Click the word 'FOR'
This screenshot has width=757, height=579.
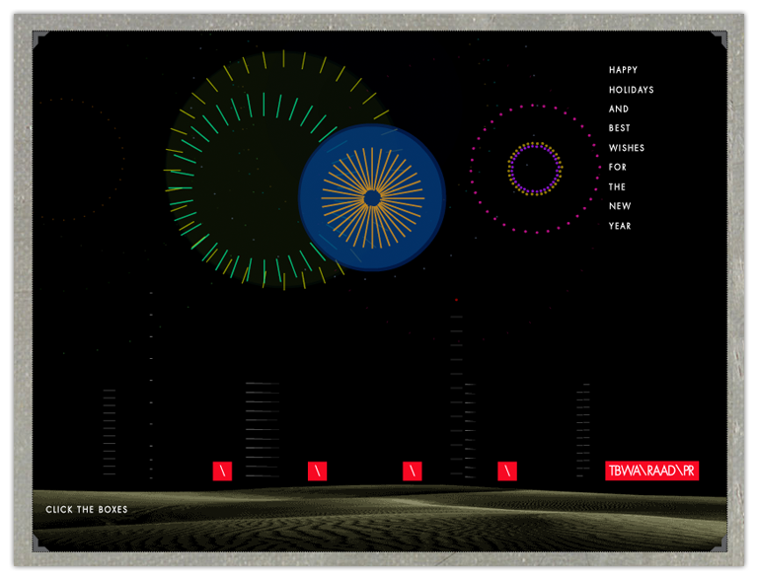coord(618,167)
